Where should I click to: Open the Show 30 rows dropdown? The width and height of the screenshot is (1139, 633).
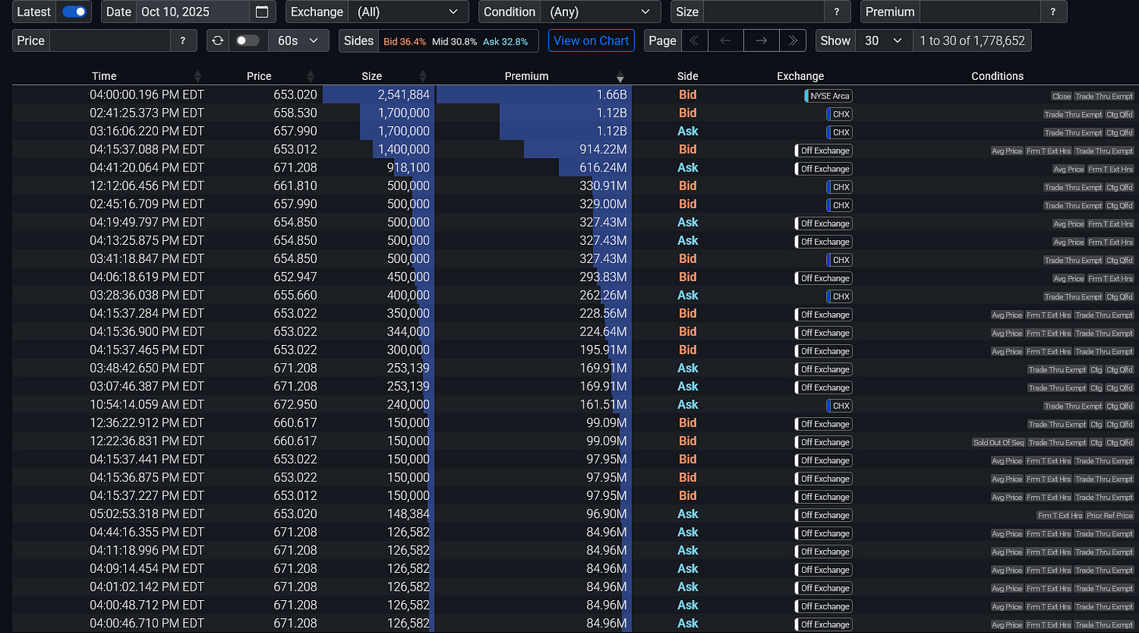pyautogui.click(x=884, y=41)
